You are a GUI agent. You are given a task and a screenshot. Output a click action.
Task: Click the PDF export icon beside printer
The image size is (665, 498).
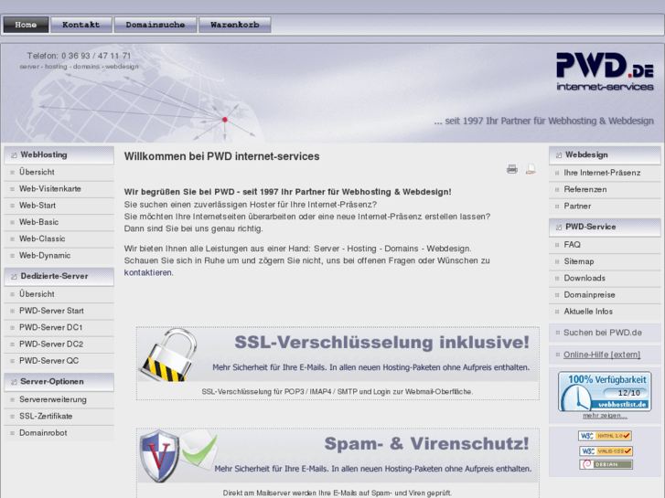click(531, 169)
